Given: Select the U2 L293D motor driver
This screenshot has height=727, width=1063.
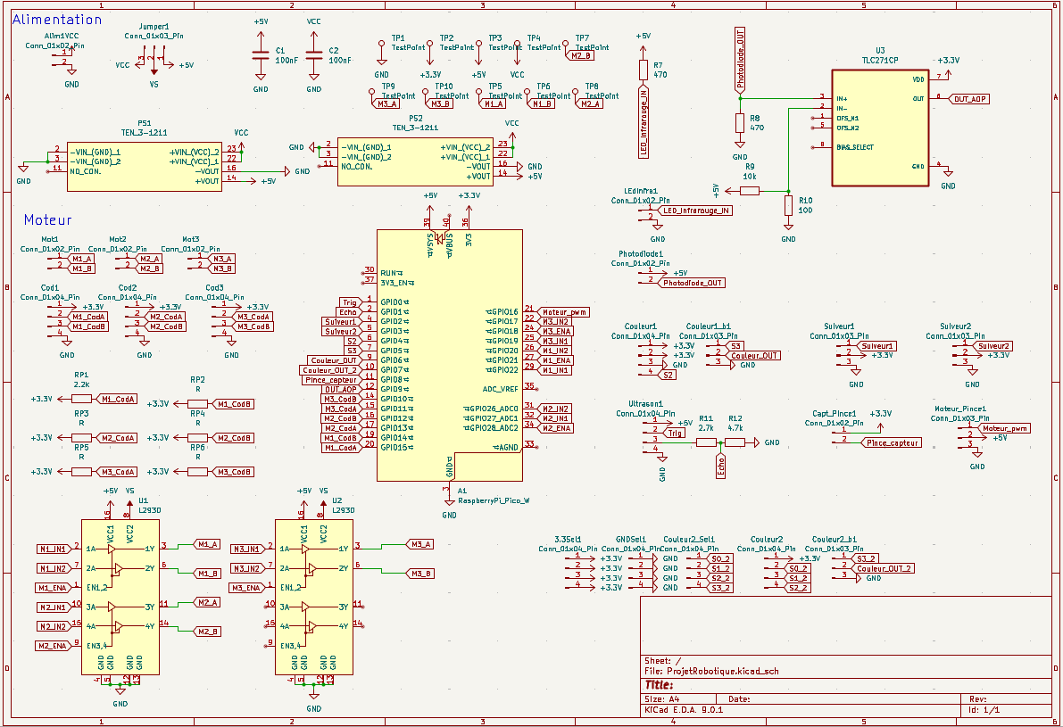Looking at the screenshot, I should click(313, 598).
